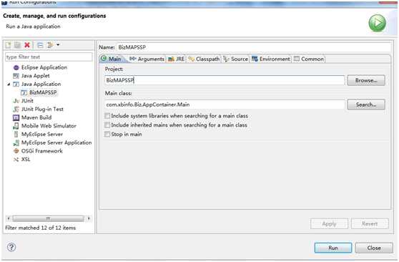Image resolution: width=399 pixels, height=262 pixels.
Task: Click the green Run banner icon
Action: (377, 23)
